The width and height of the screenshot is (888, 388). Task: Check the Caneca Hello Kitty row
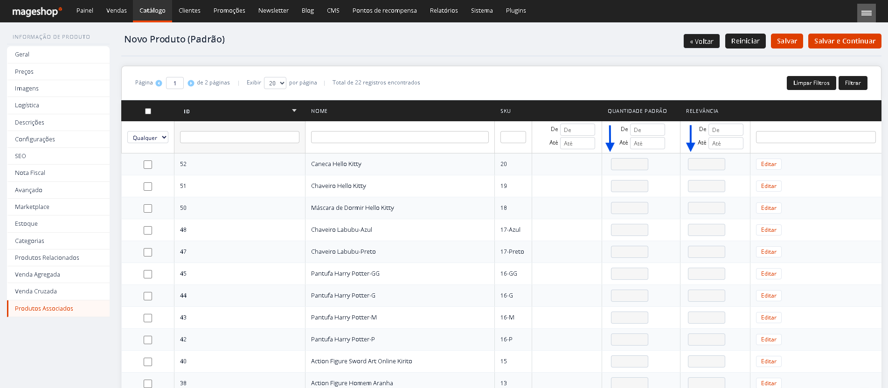[148, 165]
